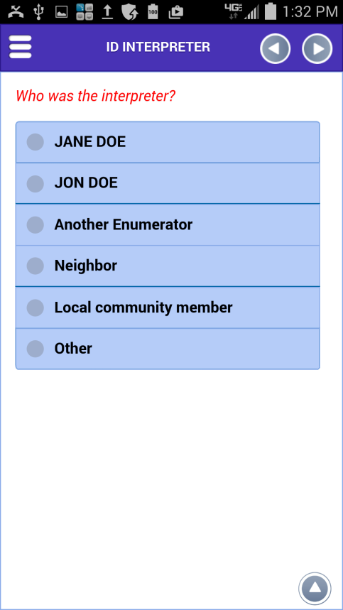Tap the battery 100 notification icon
This screenshot has height=610, width=343.
(x=153, y=12)
